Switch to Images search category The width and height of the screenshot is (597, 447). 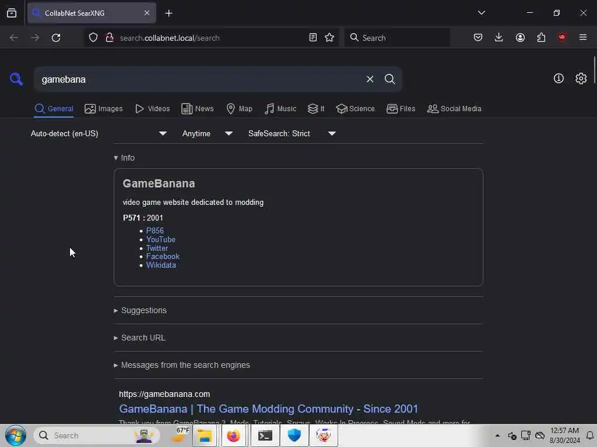(x=104, y=109)
